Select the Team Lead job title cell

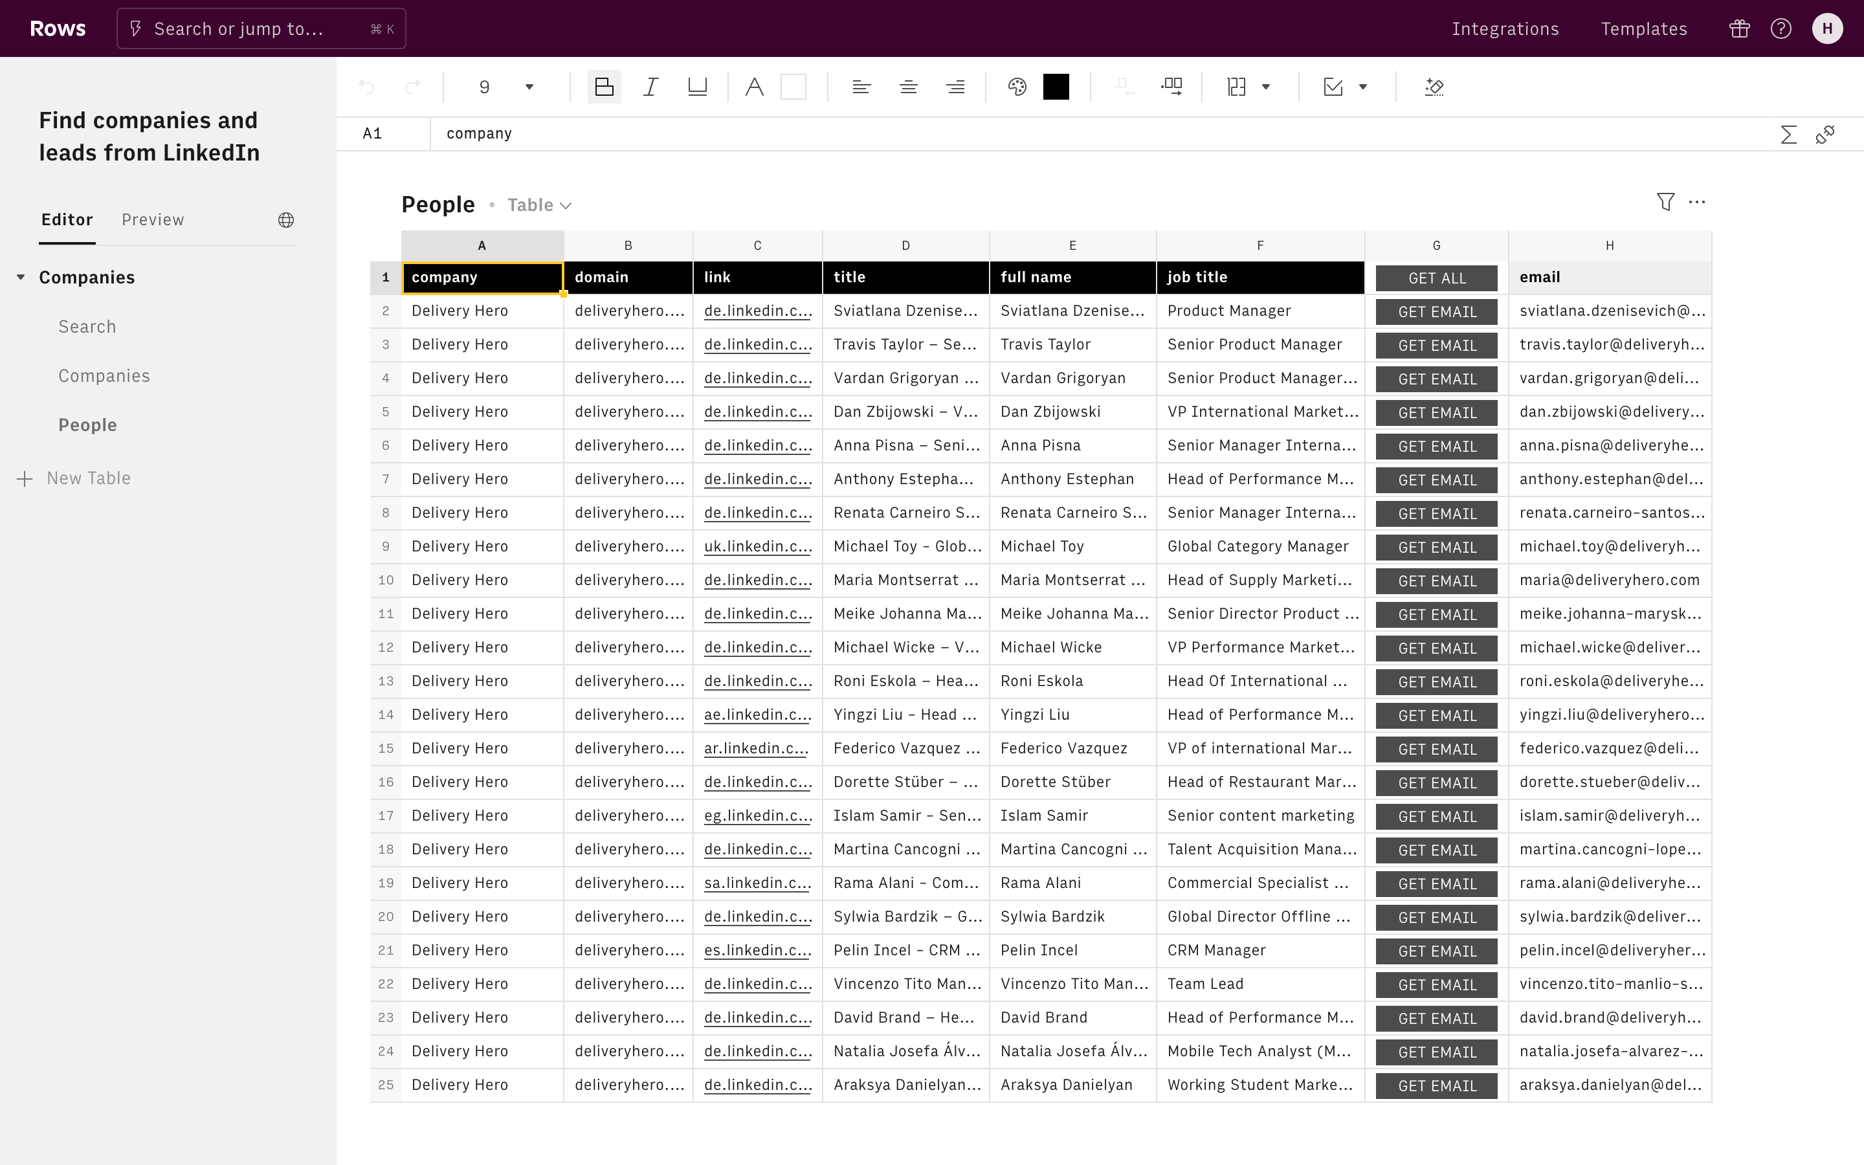(1260, 984)
